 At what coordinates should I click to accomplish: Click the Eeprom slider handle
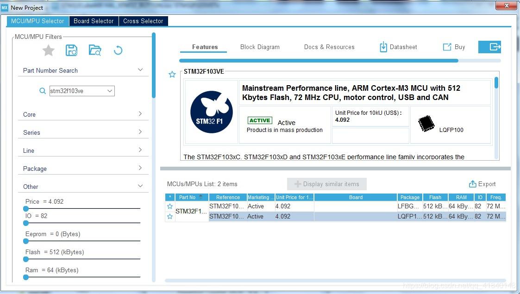[x=26, y=241]
